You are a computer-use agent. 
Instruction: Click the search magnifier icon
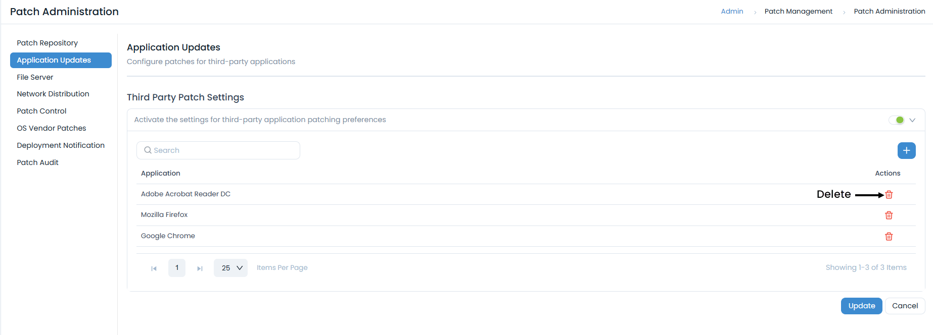coord(148,150)
